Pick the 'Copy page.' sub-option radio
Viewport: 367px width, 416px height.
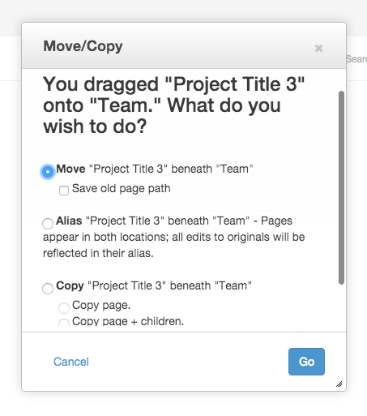click(64, 308)
